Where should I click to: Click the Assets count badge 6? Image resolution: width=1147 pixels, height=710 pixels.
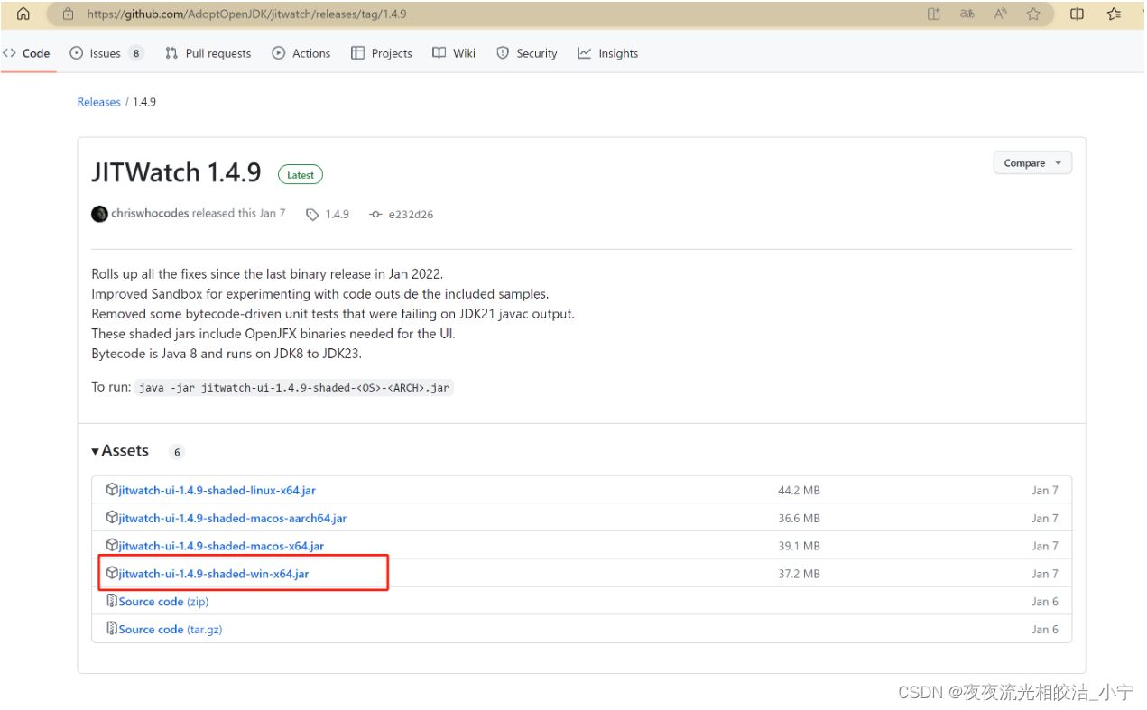pyautogui.click(x=177, y=452)
